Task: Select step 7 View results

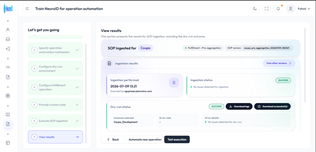Action: coord(55,137)
